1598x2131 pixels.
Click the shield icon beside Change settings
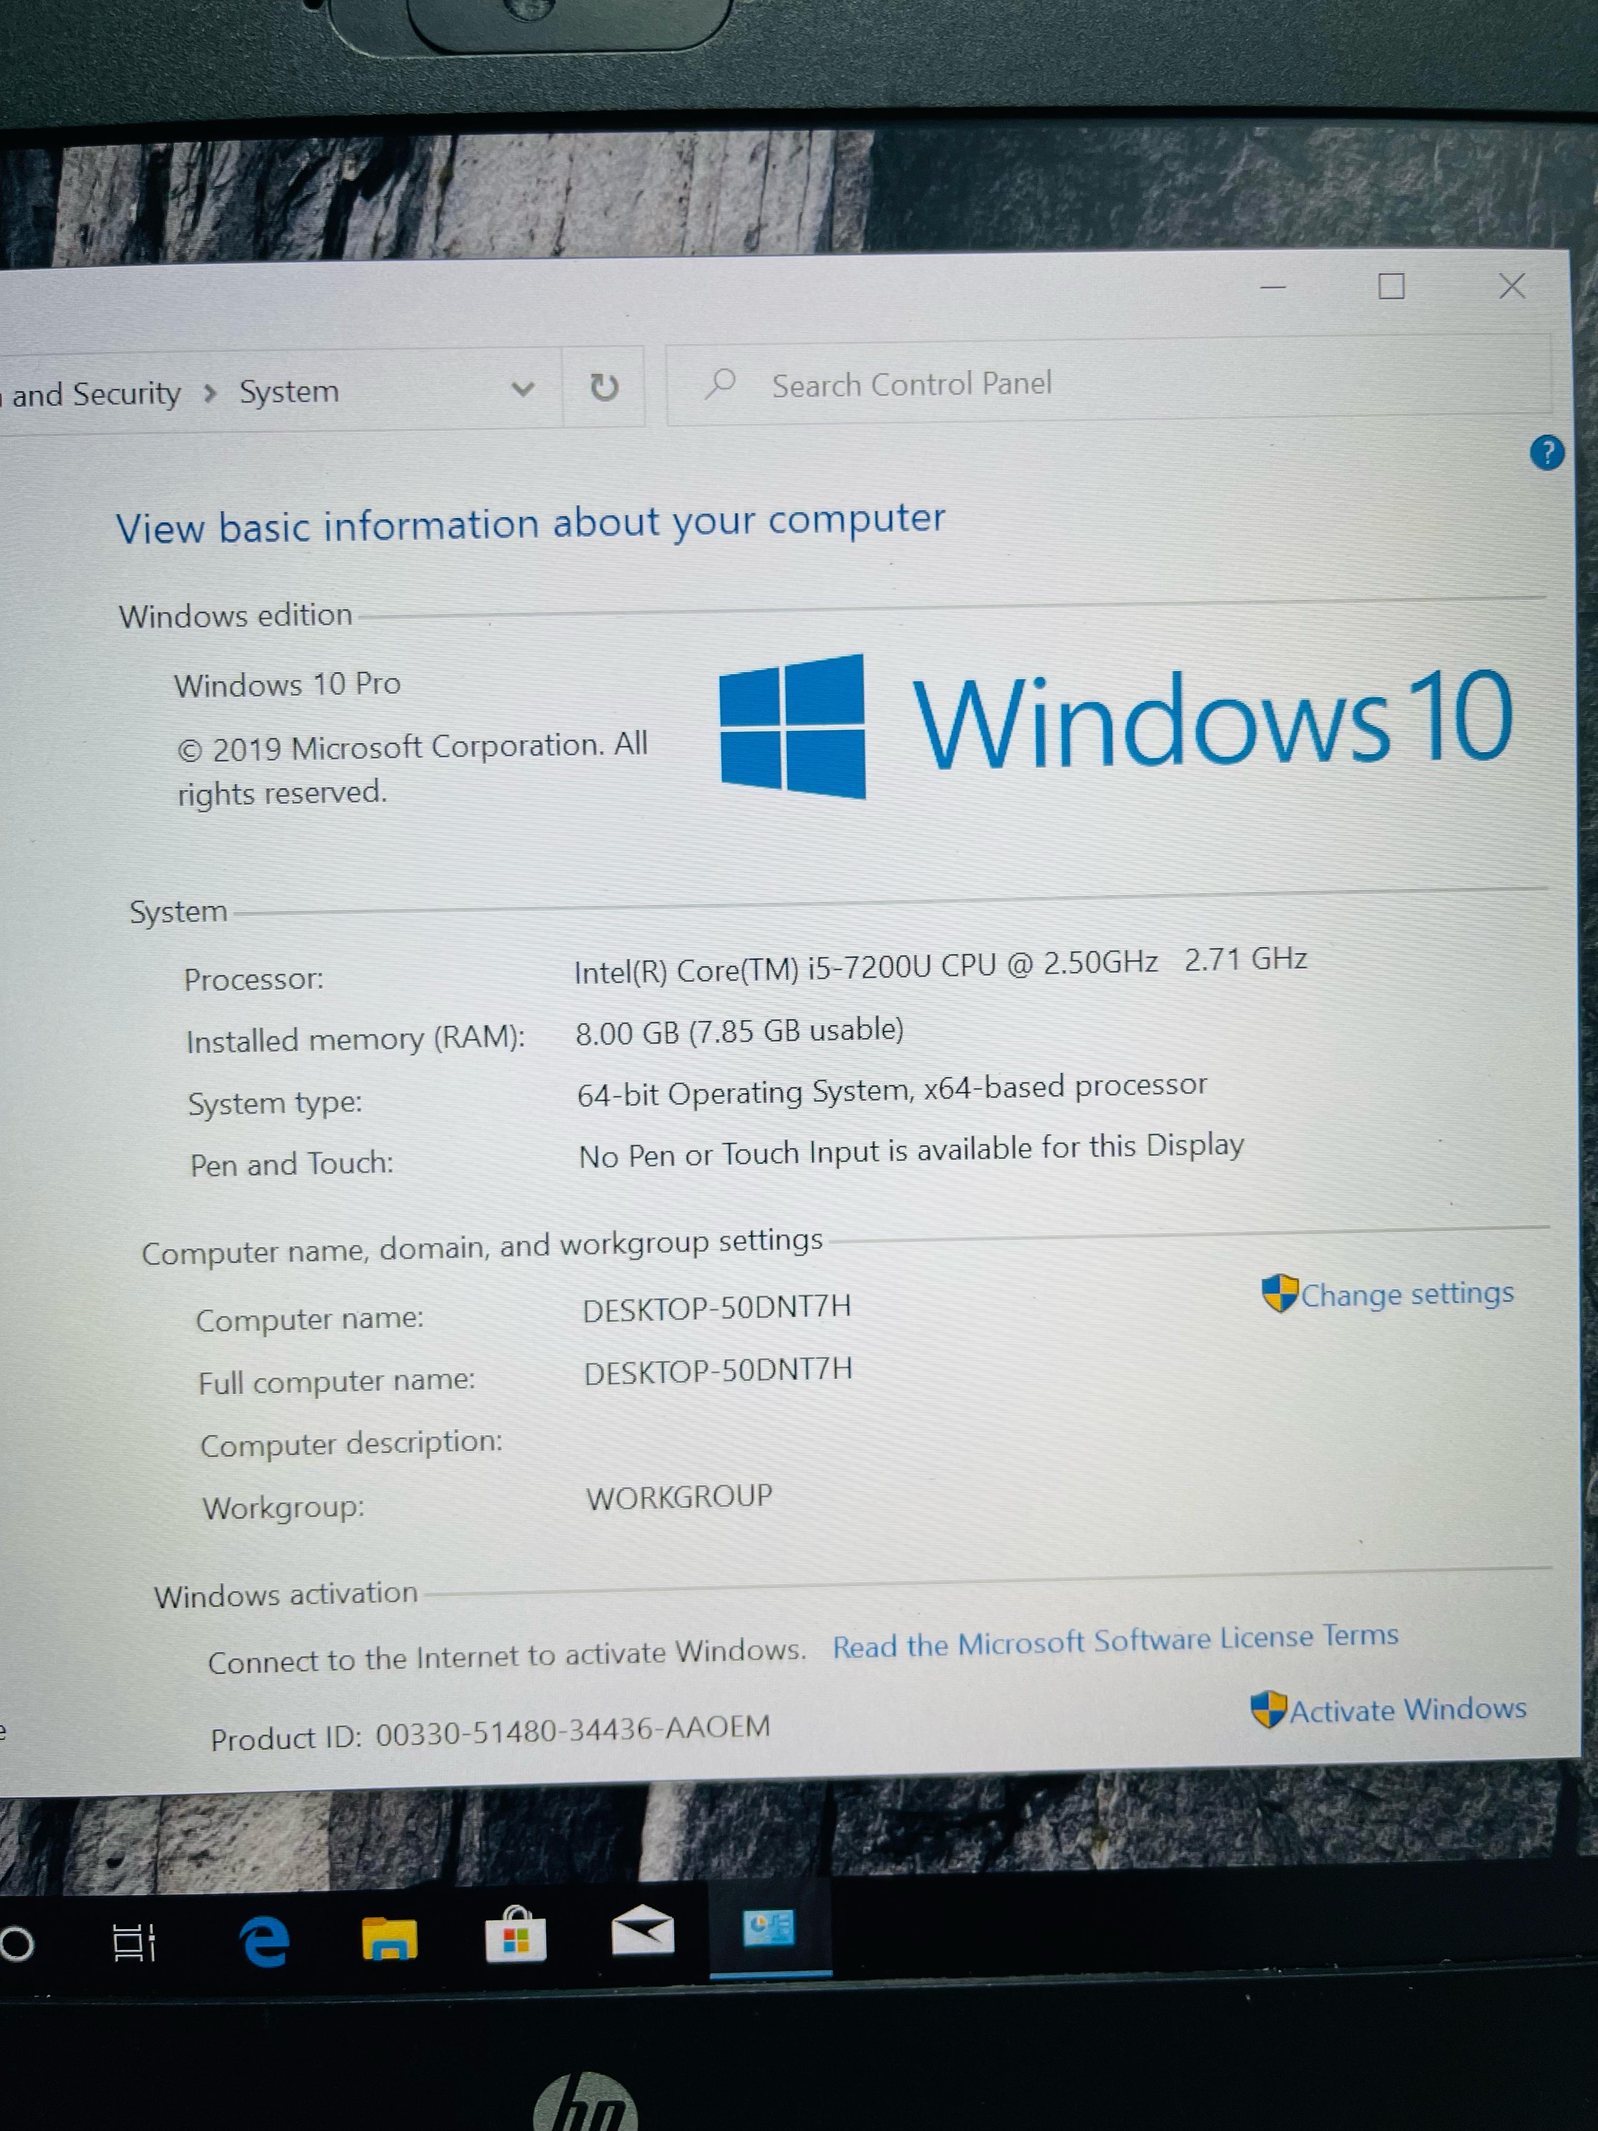click(x=1280, y=1293)
